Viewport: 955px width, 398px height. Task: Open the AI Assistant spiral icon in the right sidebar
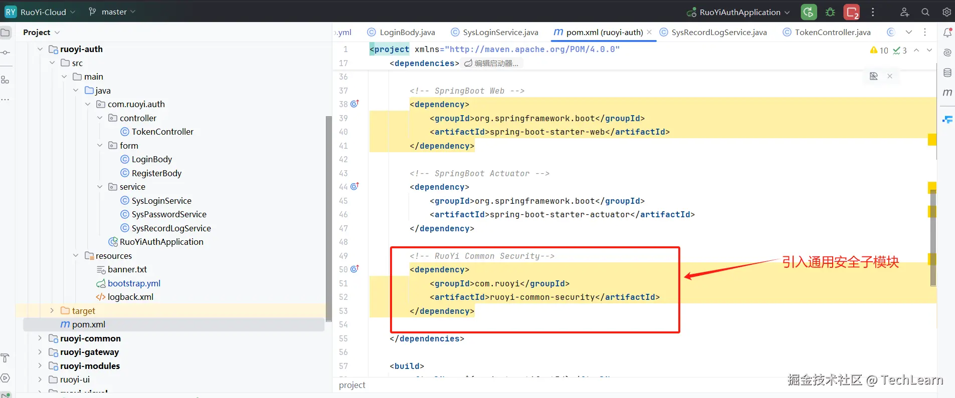click(x=947, y=53)
